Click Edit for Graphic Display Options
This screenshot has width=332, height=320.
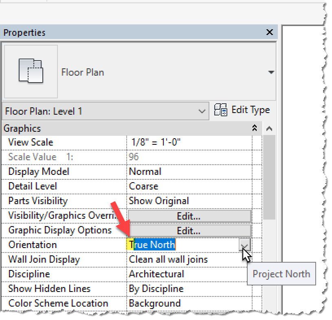coord(189,230)
